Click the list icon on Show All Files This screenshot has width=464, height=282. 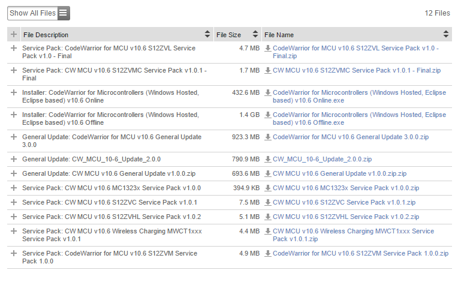[64, 13]
